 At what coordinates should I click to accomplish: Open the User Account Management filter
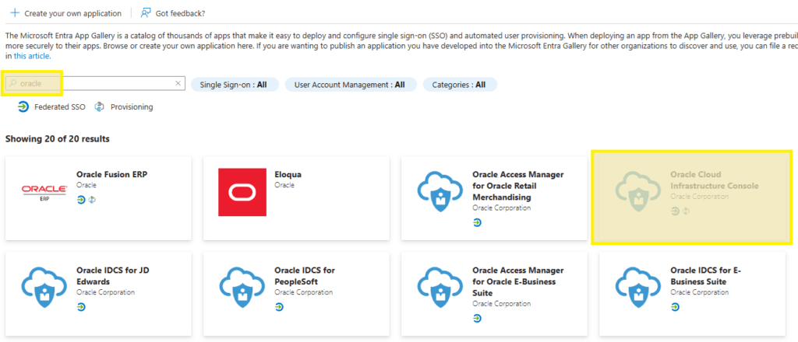click(351, 85)
